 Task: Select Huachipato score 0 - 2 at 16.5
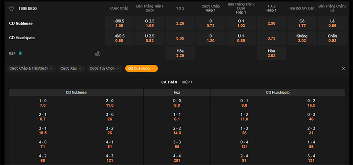tap(311, 103)
